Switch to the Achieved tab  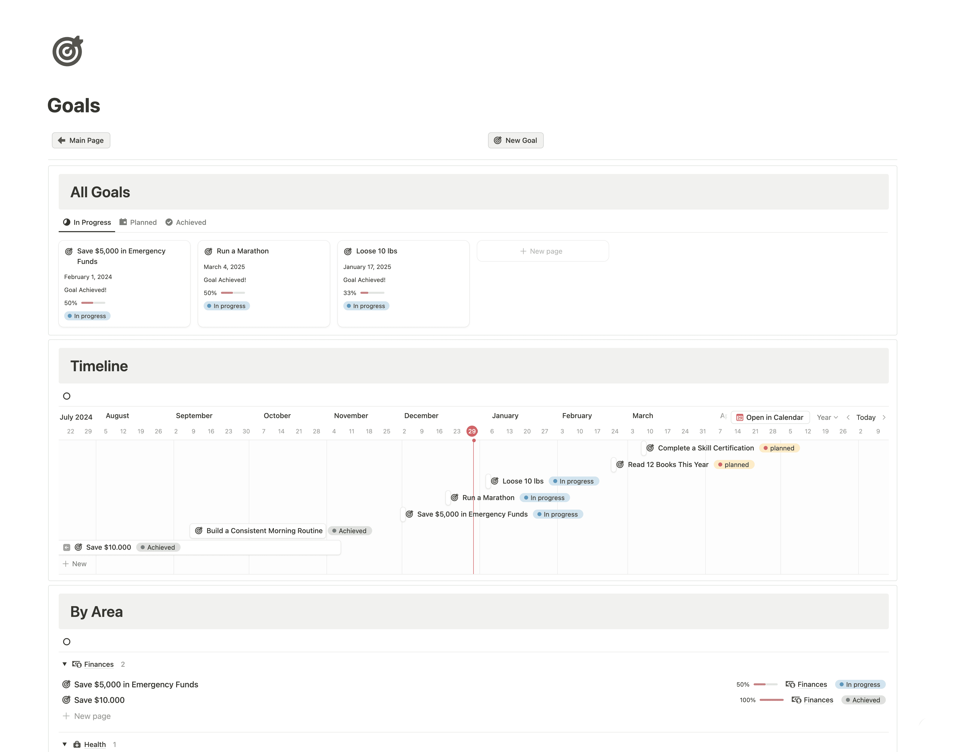point(186,222)
